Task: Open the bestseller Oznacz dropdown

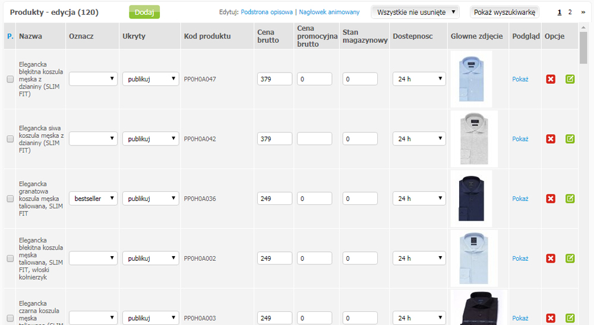Action: (x=93, y=198)
